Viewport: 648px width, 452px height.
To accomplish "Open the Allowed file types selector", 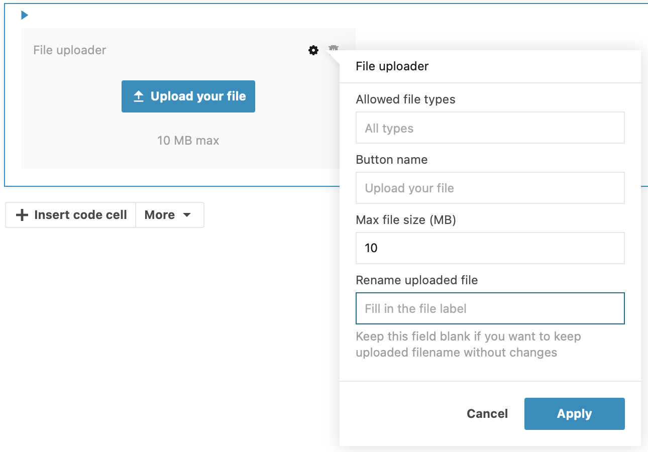I will 490,128.
